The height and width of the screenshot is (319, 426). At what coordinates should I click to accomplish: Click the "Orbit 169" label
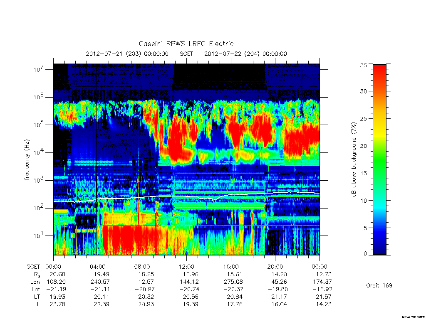379,285
